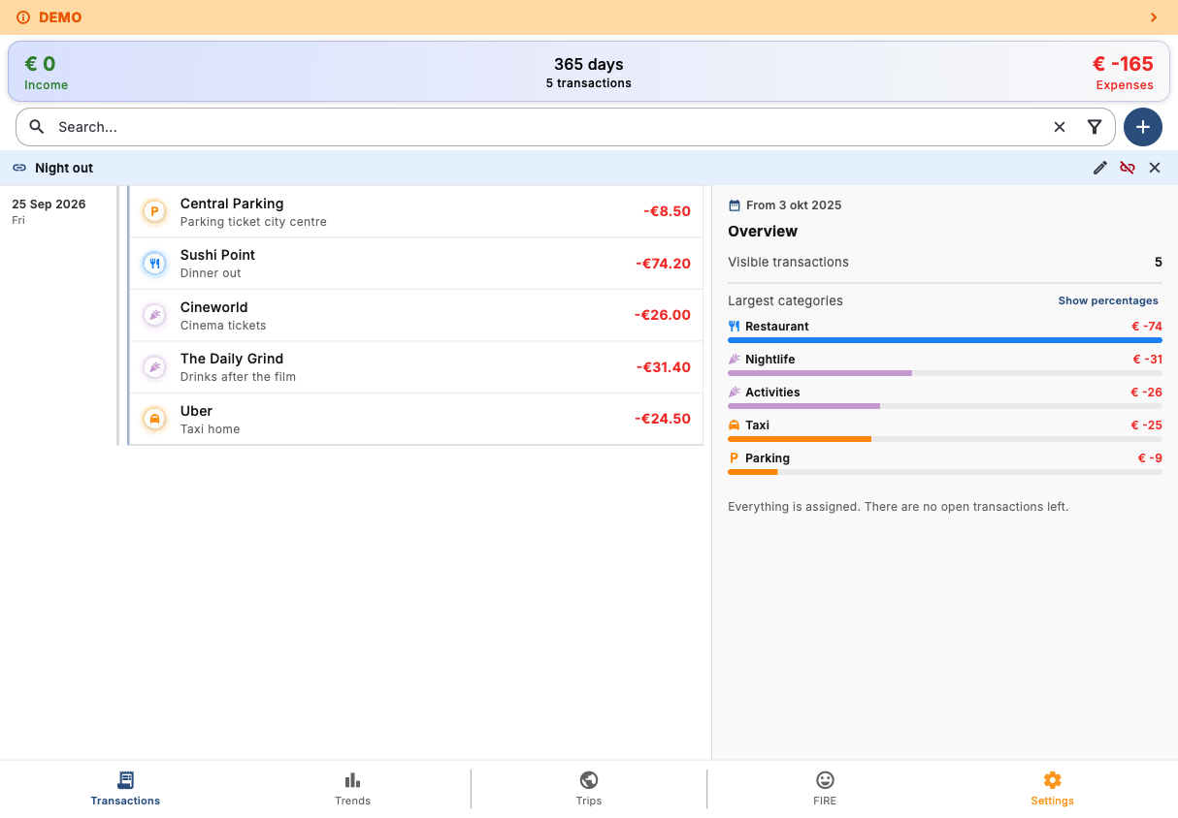Click the calendar icon beside From date
1178x818 pixels.
[735, 205]
